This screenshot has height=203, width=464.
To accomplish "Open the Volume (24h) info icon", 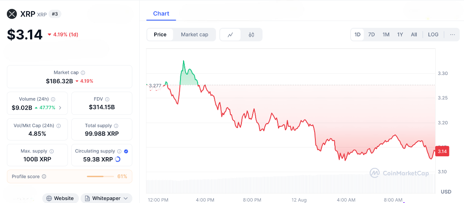I will point(53,99).
